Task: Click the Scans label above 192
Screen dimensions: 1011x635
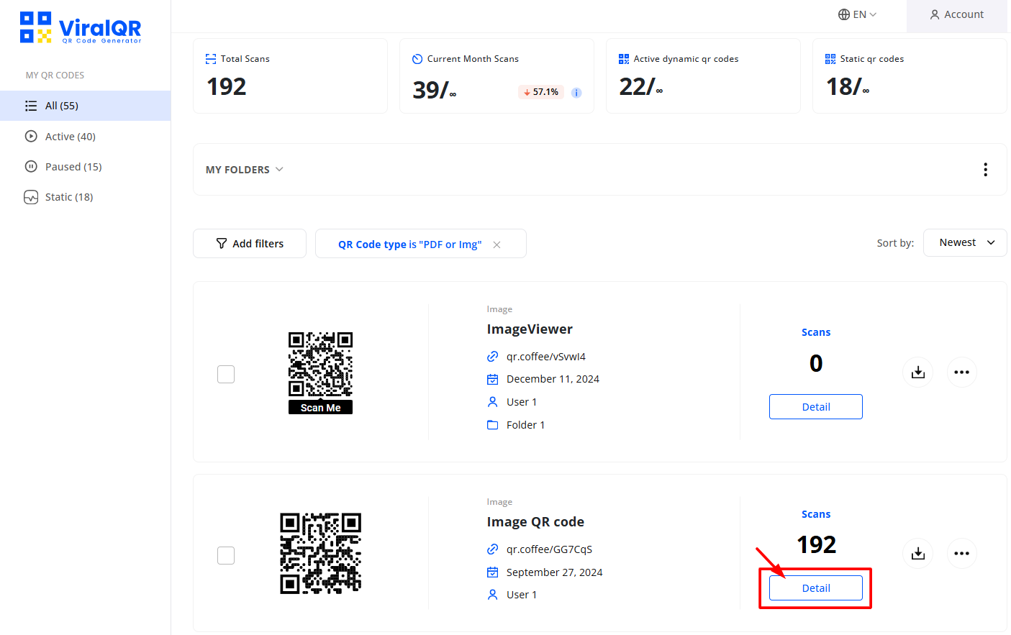Action: (816, 514)
